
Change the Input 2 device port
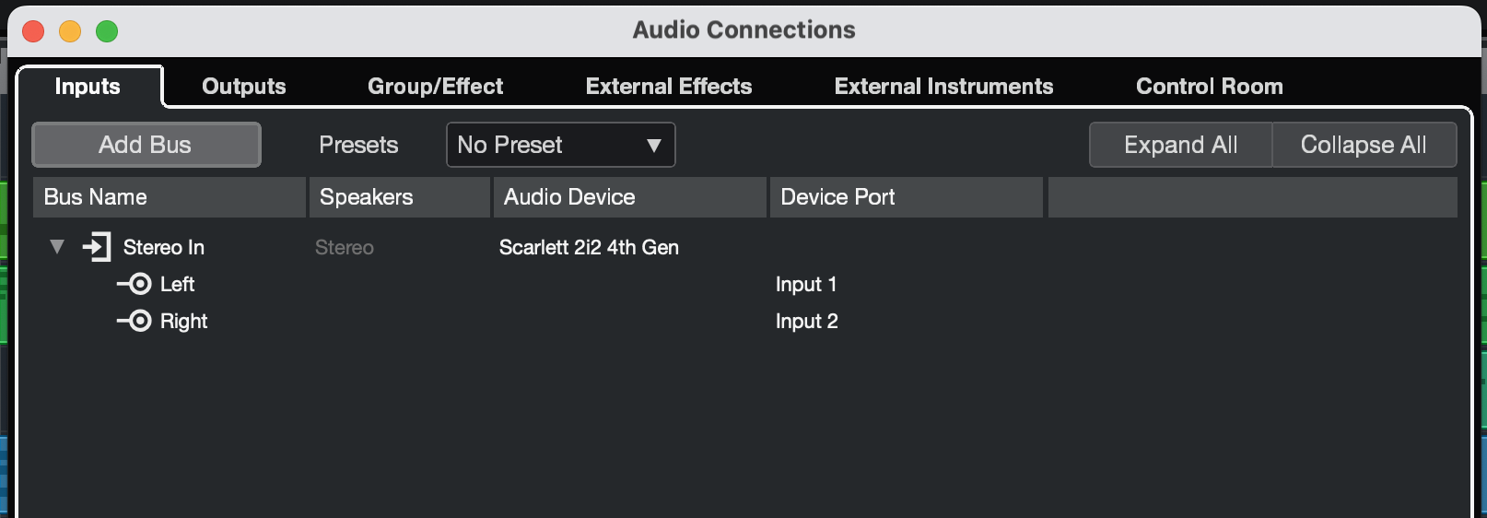pyautogui.click(x=806, y=321)
